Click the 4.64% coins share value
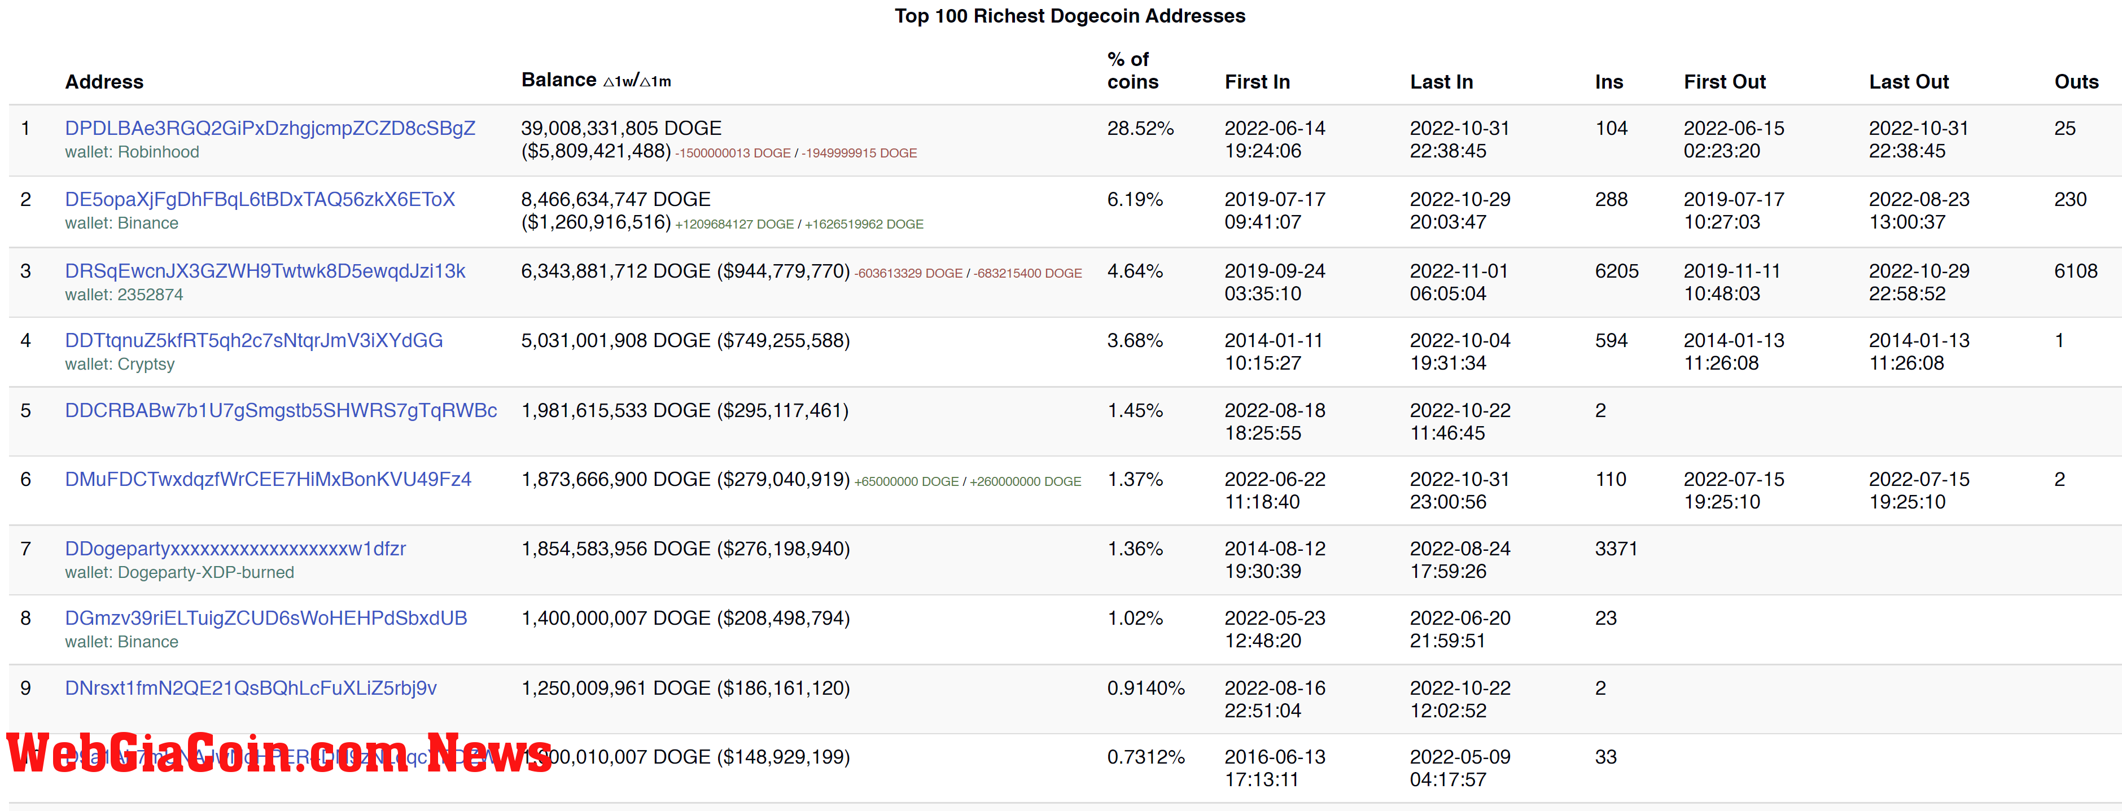Viewport: 2122px width, 811px height. click(x=1135, y=271)
